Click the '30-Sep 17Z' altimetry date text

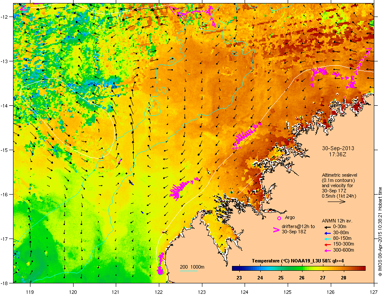click(334, 191)
